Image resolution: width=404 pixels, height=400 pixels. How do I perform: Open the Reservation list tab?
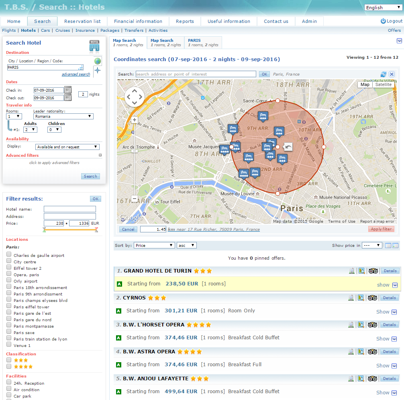point(82,21)
